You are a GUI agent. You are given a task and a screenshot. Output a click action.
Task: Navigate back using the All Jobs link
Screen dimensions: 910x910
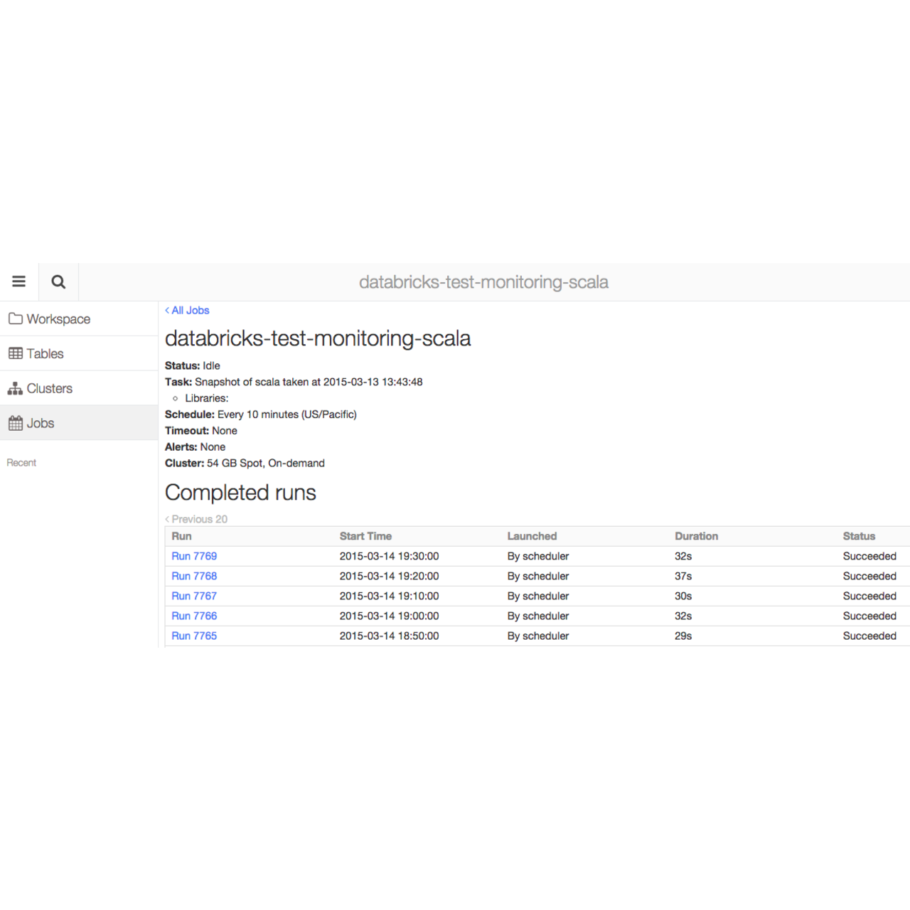tap(187, 310)
